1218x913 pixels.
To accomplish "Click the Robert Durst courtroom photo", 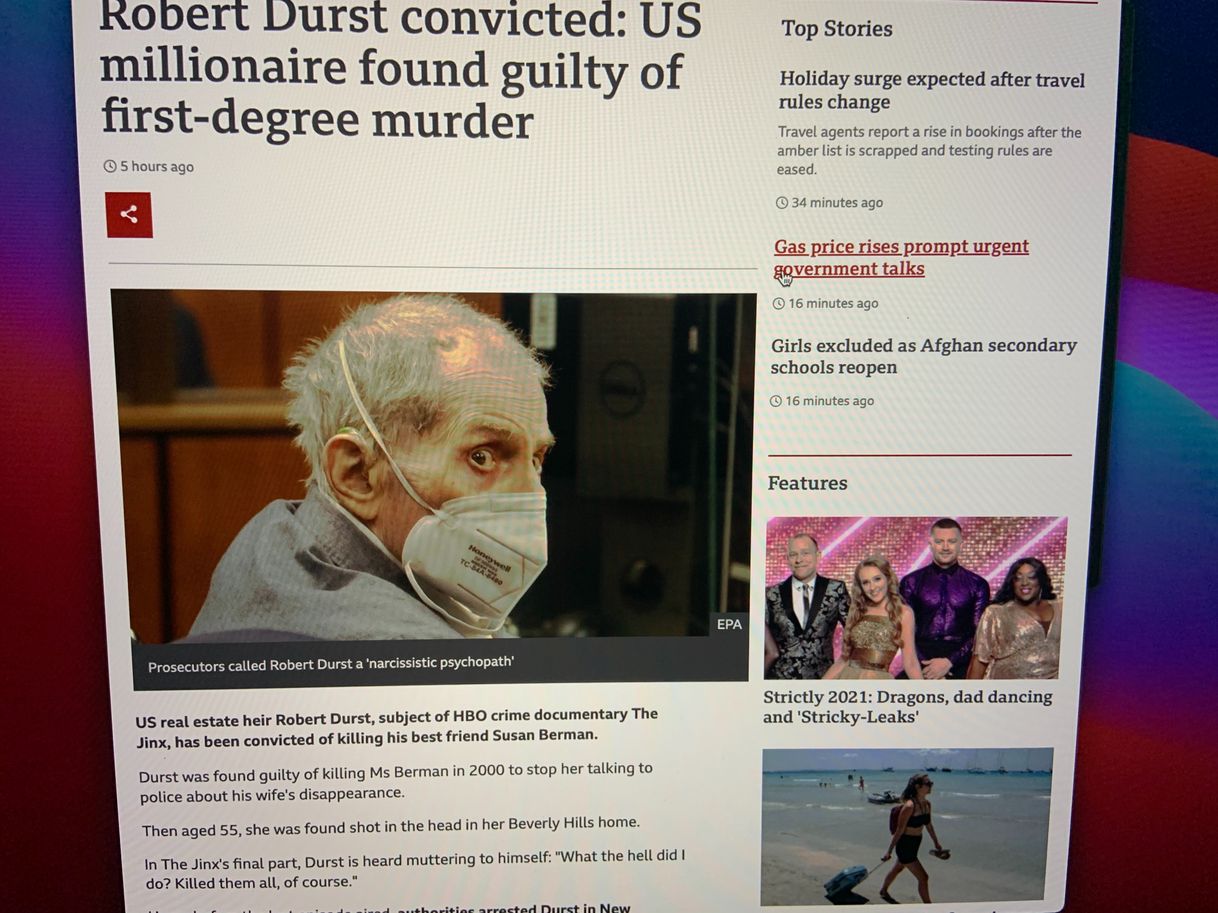I will [433, 465].
